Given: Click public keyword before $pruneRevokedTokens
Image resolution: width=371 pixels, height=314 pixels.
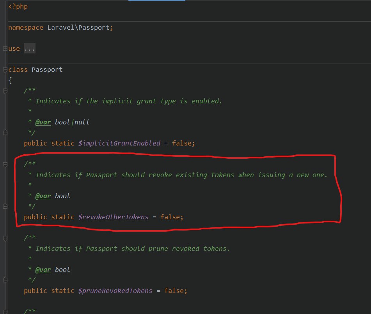Looking at the screenshot, I should [36, 291].
